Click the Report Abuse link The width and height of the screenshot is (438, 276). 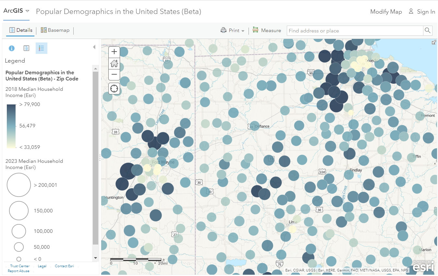point(18,271)
